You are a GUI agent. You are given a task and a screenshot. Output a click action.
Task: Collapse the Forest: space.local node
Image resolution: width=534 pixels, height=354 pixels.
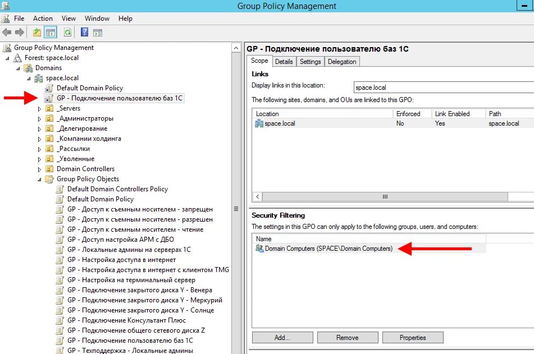7,58
